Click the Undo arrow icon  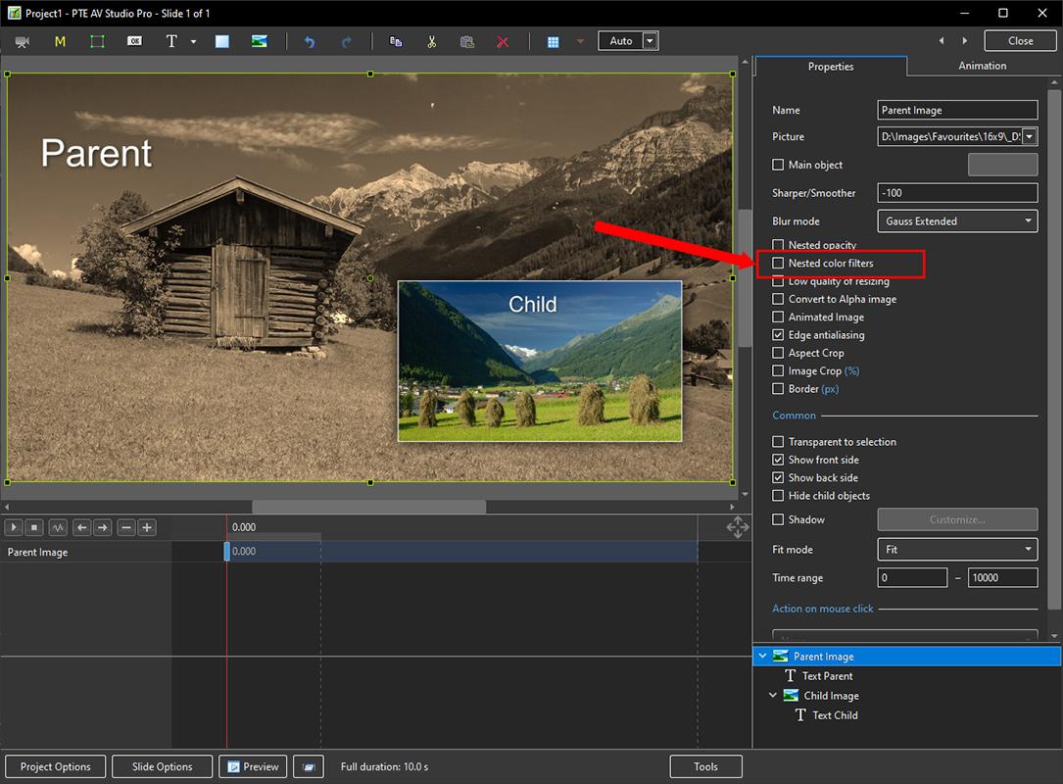[310, 41]
